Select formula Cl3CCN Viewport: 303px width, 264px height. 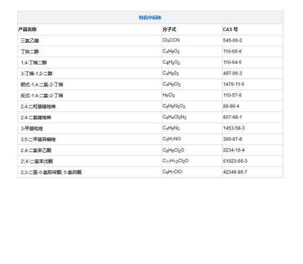pos(171,40)
